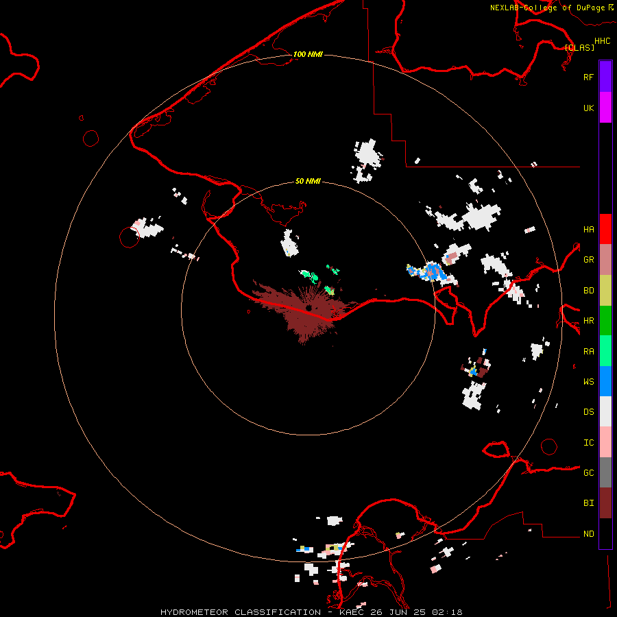Click the GC legend label

[588, 472]
